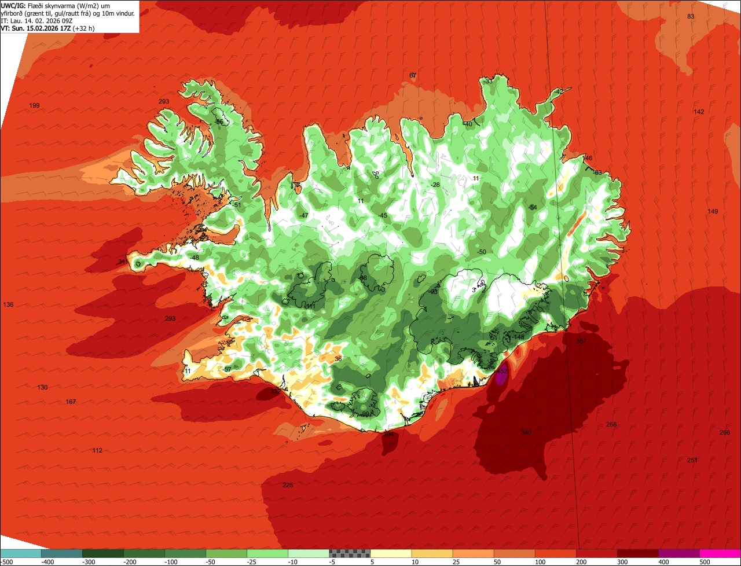Click the map value 136
Image resolution: width=741 pixels, height=566 pixels.
pos(8,304)
